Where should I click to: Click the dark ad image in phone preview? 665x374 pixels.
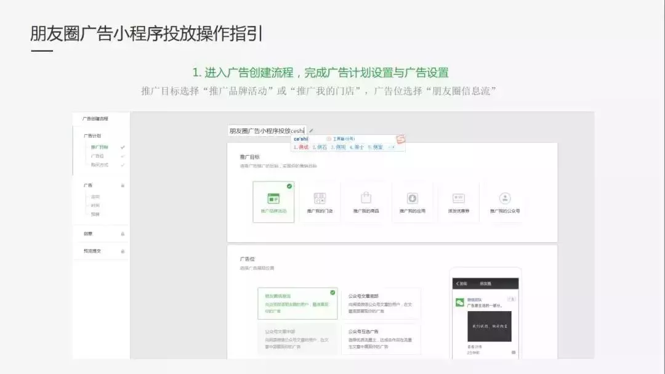click(490, 327)
